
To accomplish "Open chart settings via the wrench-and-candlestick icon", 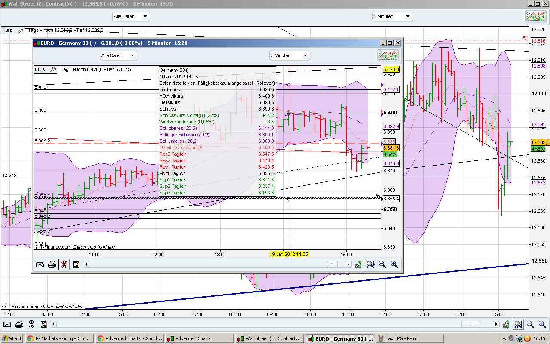I will [x=358, y=264].
